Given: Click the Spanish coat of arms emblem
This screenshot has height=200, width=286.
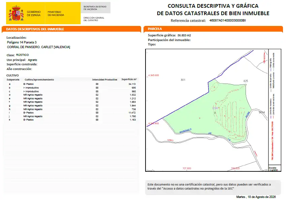Looking at the screenshot, I should click(16, 13).
